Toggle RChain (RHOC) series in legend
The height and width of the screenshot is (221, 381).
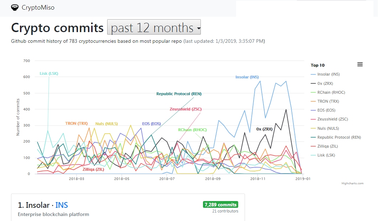[328, 92]
